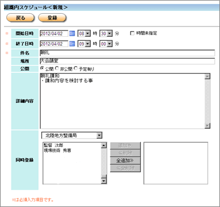
Task: Click the empty selected-members list box
Action: pos(176,163)
